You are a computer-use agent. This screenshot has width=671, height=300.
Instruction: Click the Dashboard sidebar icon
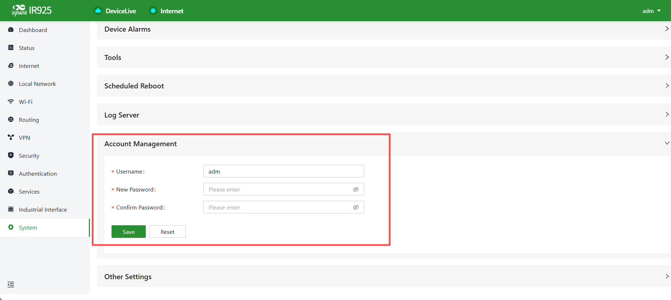point(11,30)
